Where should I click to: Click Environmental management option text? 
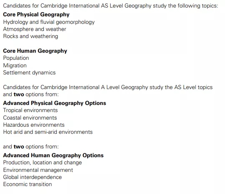(38, 170)
